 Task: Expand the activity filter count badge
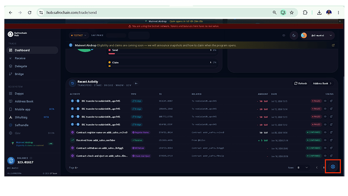tap(136, 83)
